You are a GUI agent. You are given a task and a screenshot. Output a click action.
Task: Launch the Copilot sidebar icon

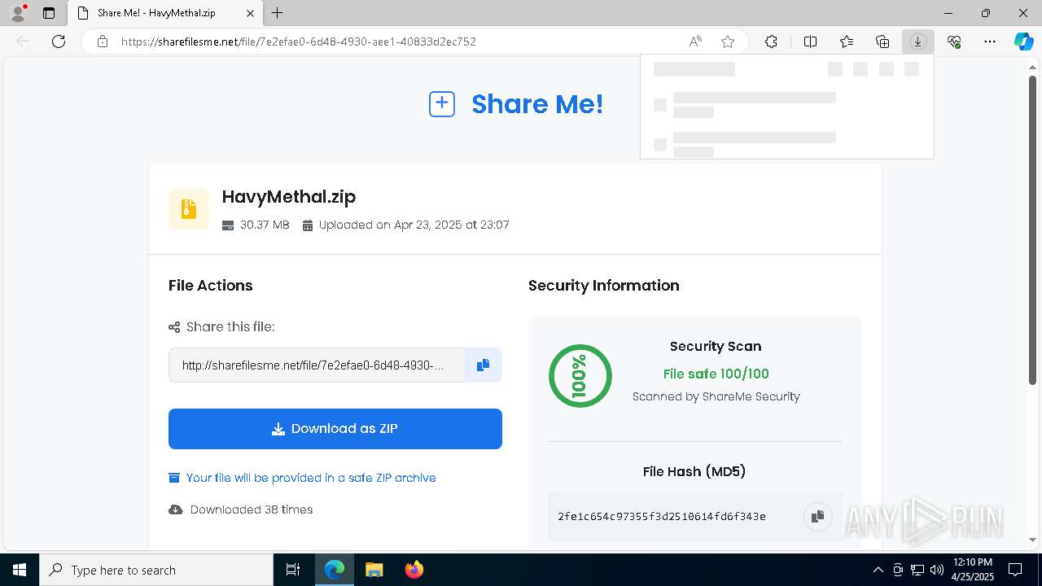click(x=1023, y=42)
